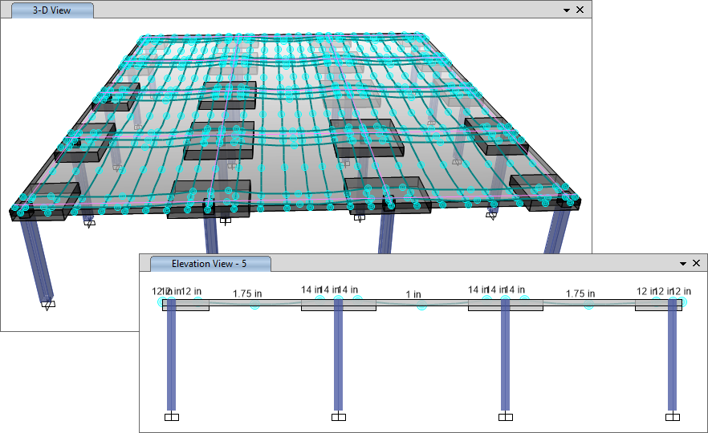Close the 3-D View window
Image resolution: width=708 pixels, height=433 pixels.
tap(580, 10)
